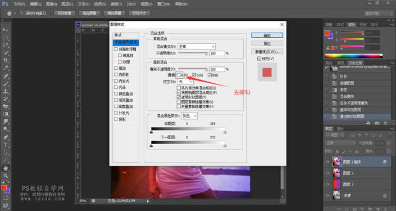
Task: Select the Clone Stamp tool
Action: [x=6, y=91]
